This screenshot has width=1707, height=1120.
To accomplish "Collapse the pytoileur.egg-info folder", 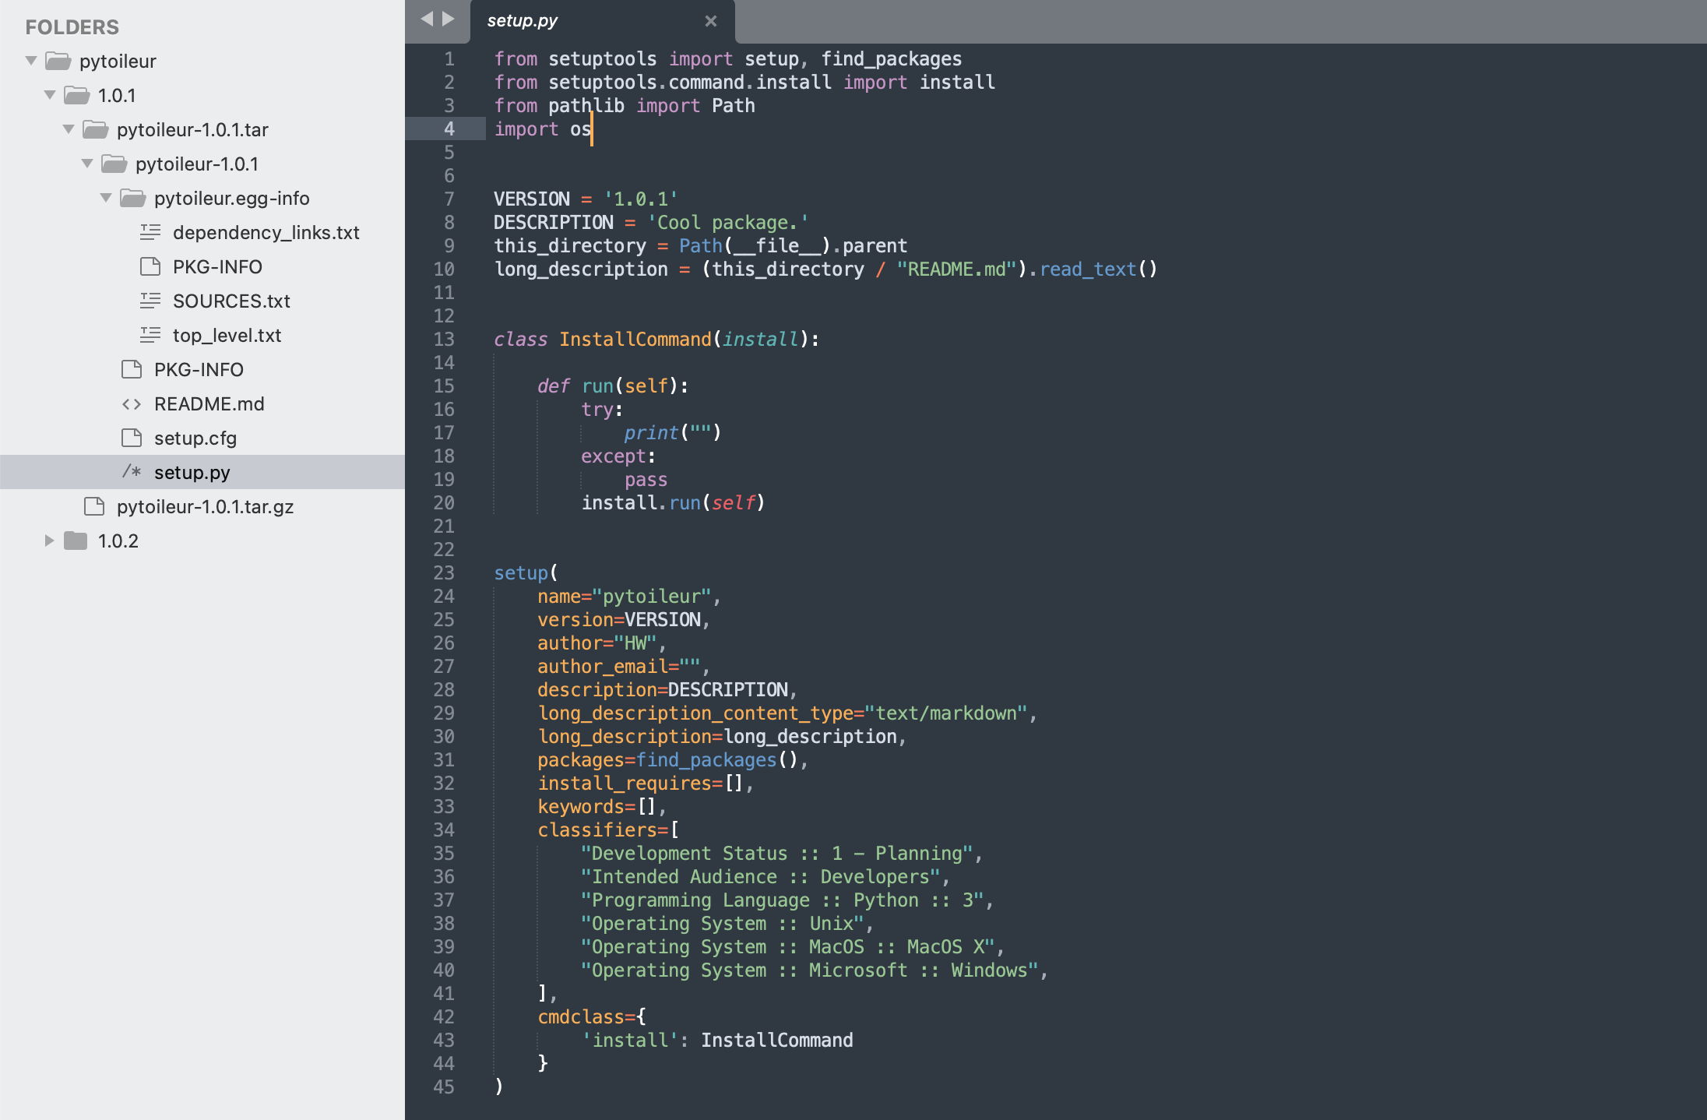I will [106, 198].
